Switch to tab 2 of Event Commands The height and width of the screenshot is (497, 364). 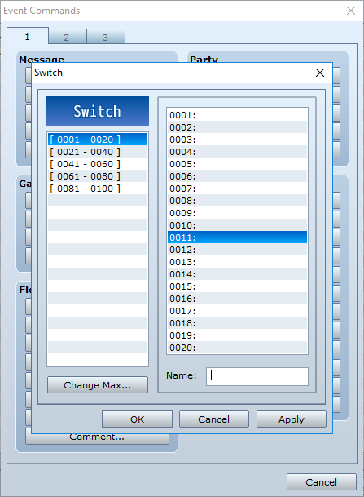[x=67, y=38]
